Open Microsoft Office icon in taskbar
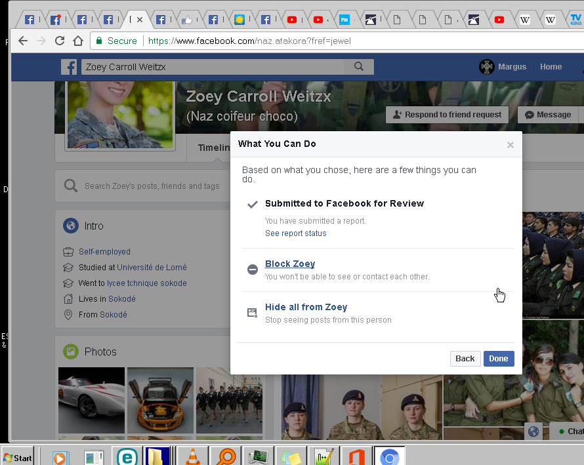This screenshot has width=584, height=465. click(x=356, y=457)
